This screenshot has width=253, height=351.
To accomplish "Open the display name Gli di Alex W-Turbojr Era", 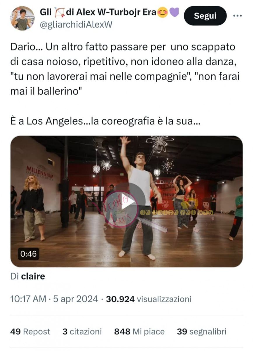I will pos(98,13).
